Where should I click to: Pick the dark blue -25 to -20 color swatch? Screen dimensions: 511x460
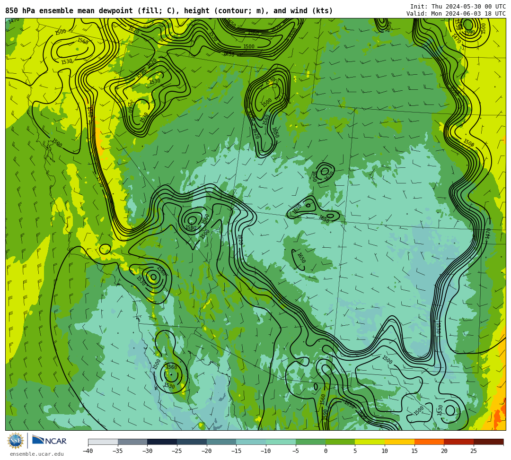(192, 442)
